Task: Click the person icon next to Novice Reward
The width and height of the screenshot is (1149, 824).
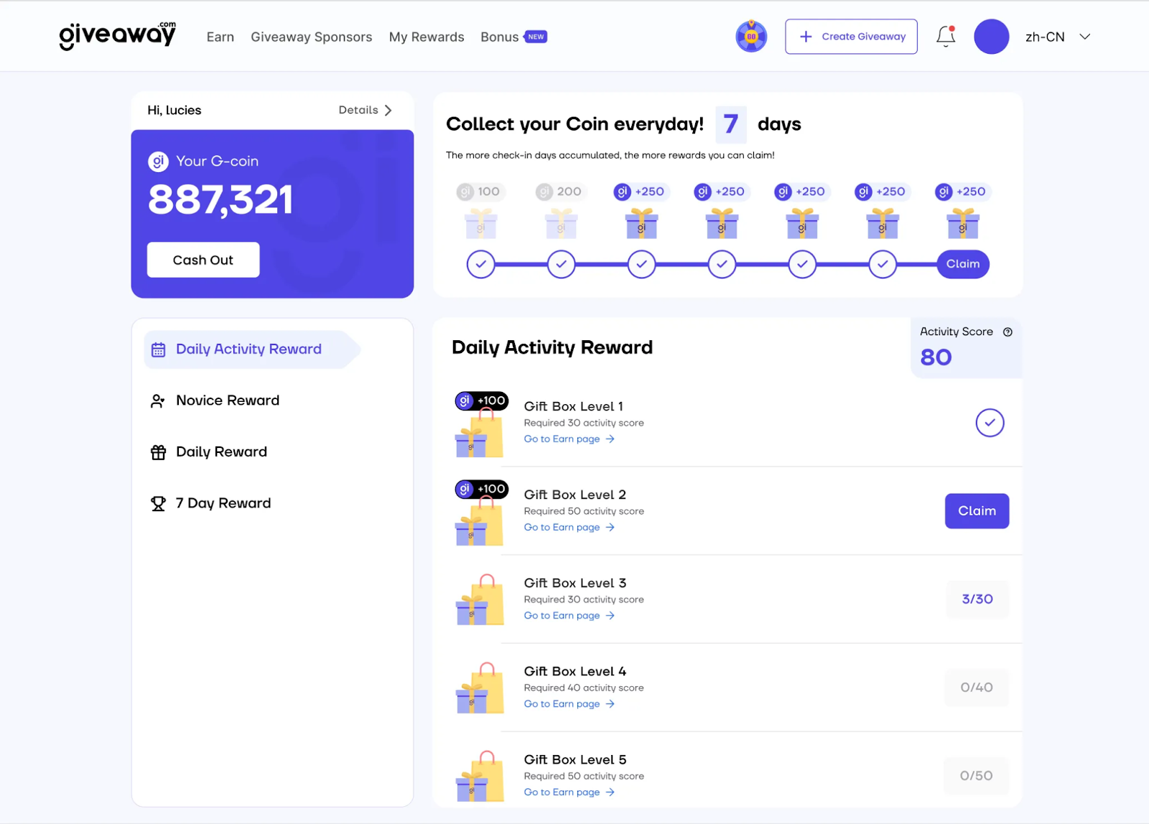Action: click(x=158, y=401)
